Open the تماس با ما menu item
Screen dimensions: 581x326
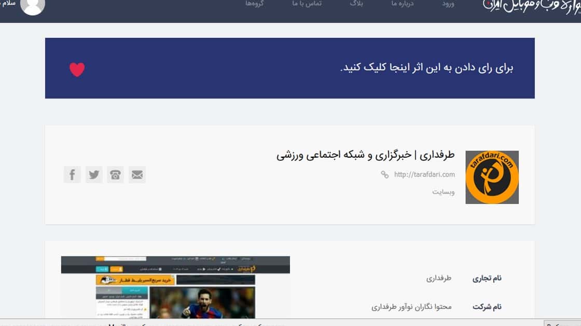(307, 4)
